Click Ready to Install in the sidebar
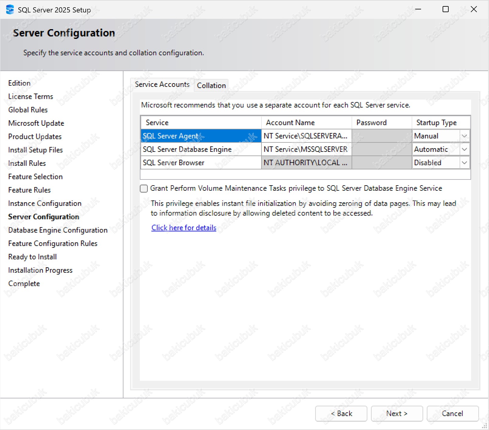 pos(32,257)
